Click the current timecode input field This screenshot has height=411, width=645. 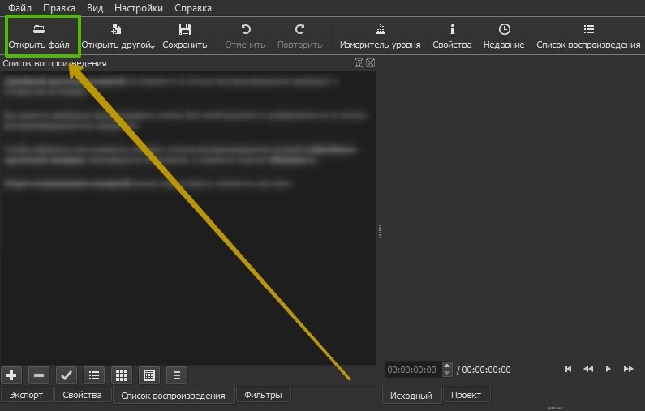[x=412, y=370]
